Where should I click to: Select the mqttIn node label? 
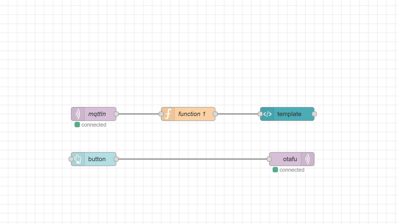tap(97, 114)
